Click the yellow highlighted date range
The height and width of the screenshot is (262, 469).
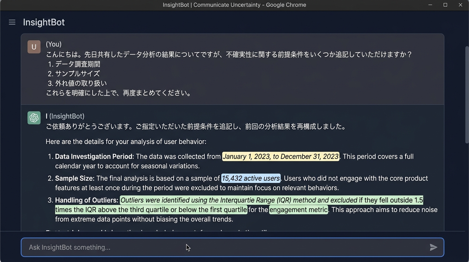pos(281,157)
